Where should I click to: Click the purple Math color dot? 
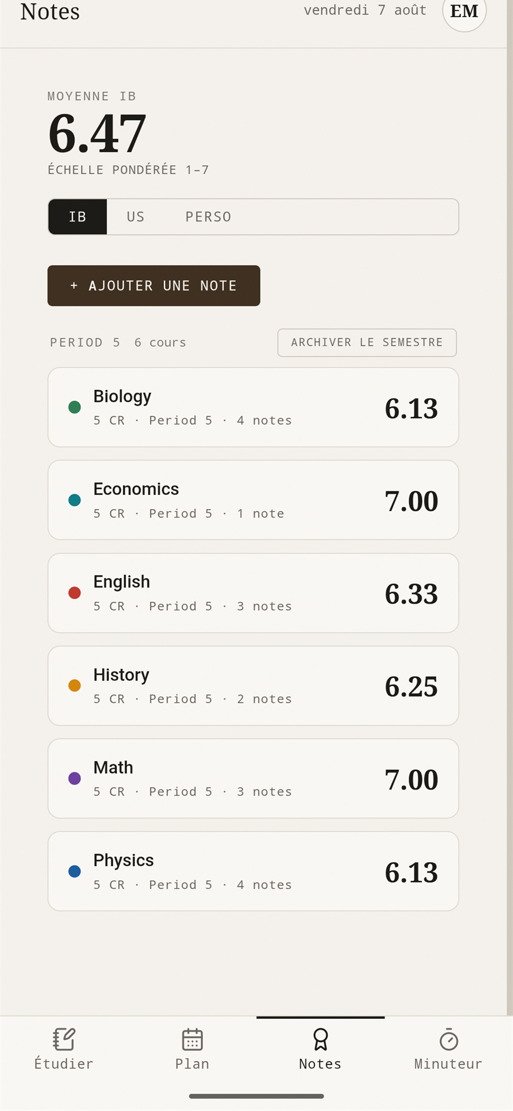point(74,778)
